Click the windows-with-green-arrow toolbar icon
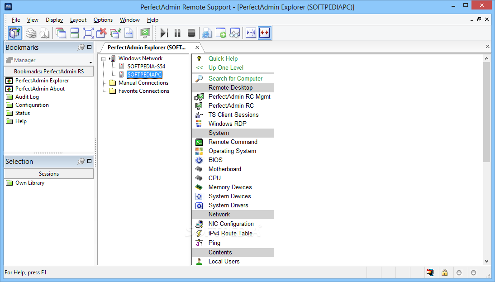Image resolution: width=495 pixels, height=282 pixels. click(115, 33)
